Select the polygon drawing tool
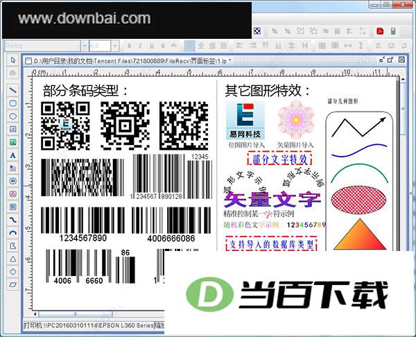This screenshot has height=337, width=416. coord(12,245)
